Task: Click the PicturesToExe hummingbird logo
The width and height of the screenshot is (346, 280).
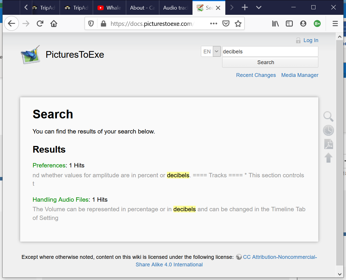Action: click(x=30, y=55)
